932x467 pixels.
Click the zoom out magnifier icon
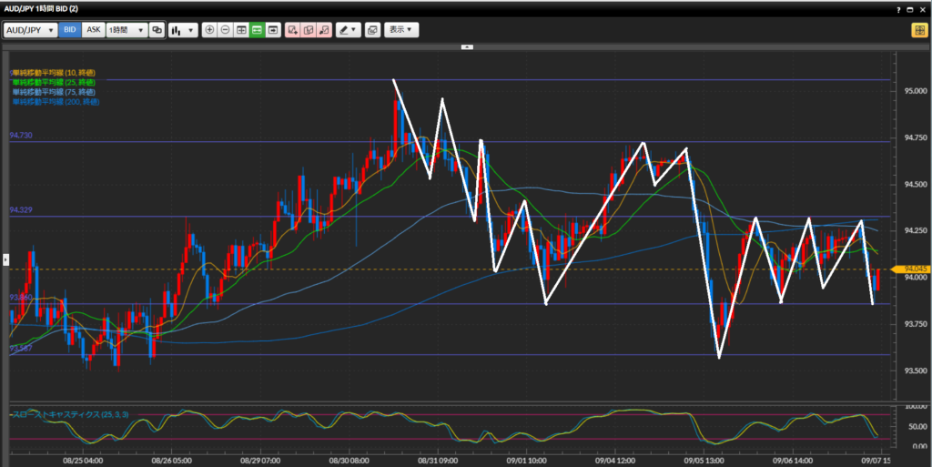coord(225,30)
